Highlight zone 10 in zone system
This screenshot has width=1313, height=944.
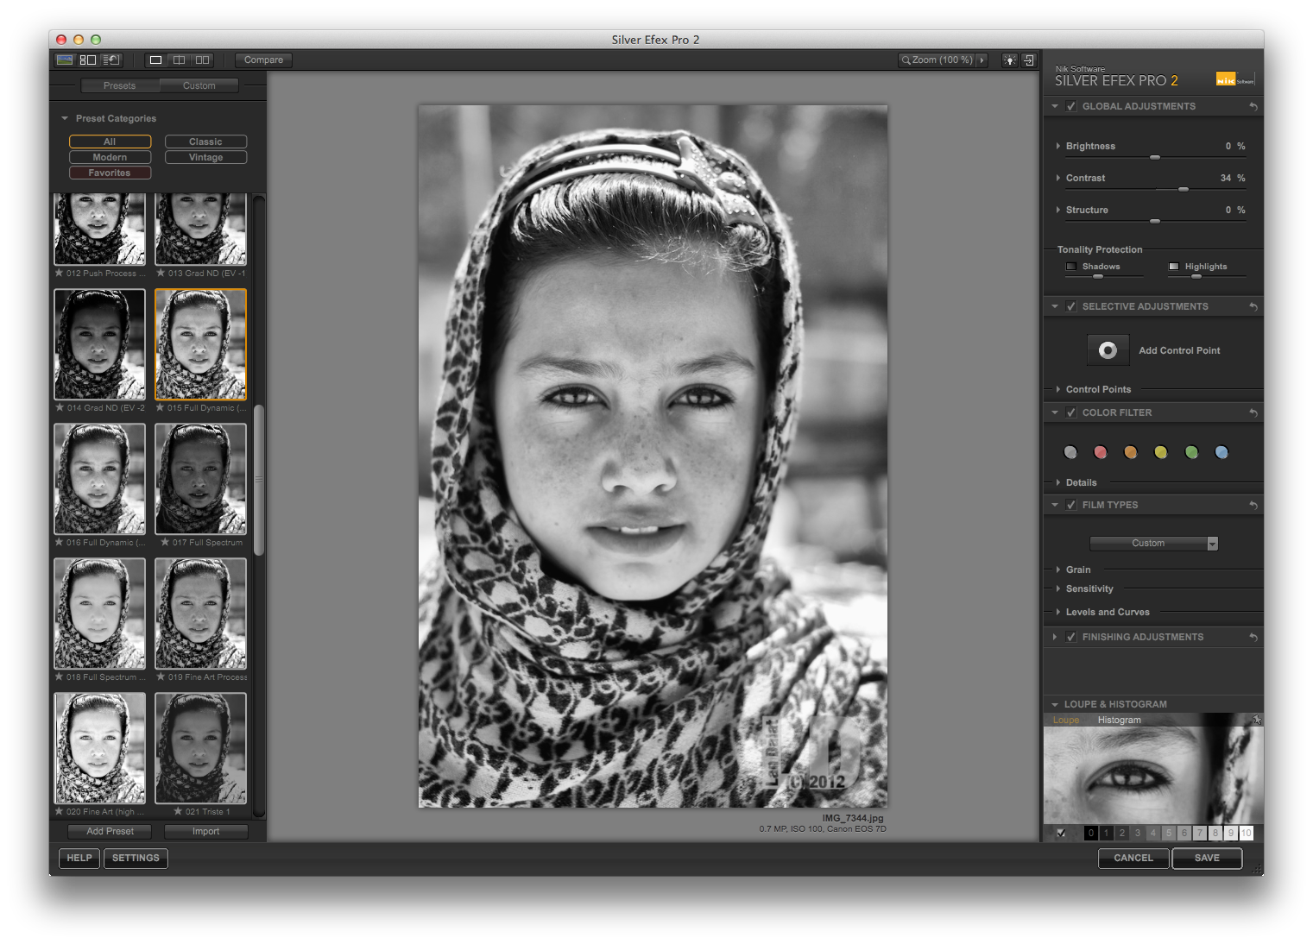tap(1246, 833)
